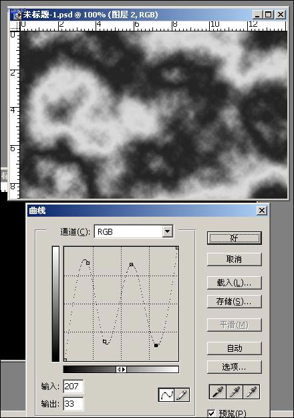Click the 输入 input value field
Screen dimensions: 294x418
[x=73, y=387]
